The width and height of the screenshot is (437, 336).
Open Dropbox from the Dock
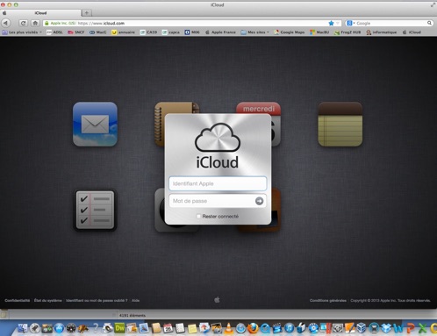pos(386,328)
